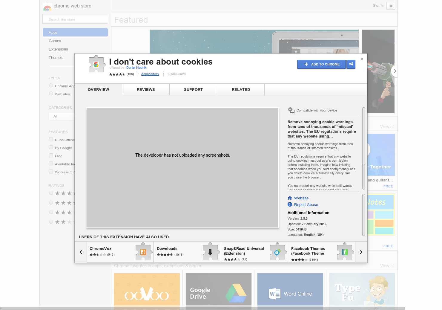Viewport: 442px width, 310px height.
Task: Click Sign in at the top right
Action: click(x=378, y=5)
